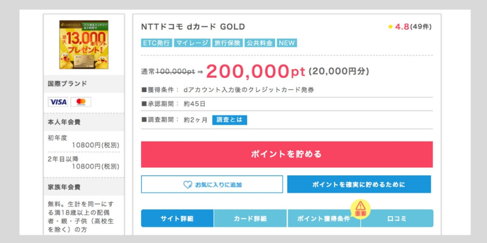Click the 調査とは help button

229,120
